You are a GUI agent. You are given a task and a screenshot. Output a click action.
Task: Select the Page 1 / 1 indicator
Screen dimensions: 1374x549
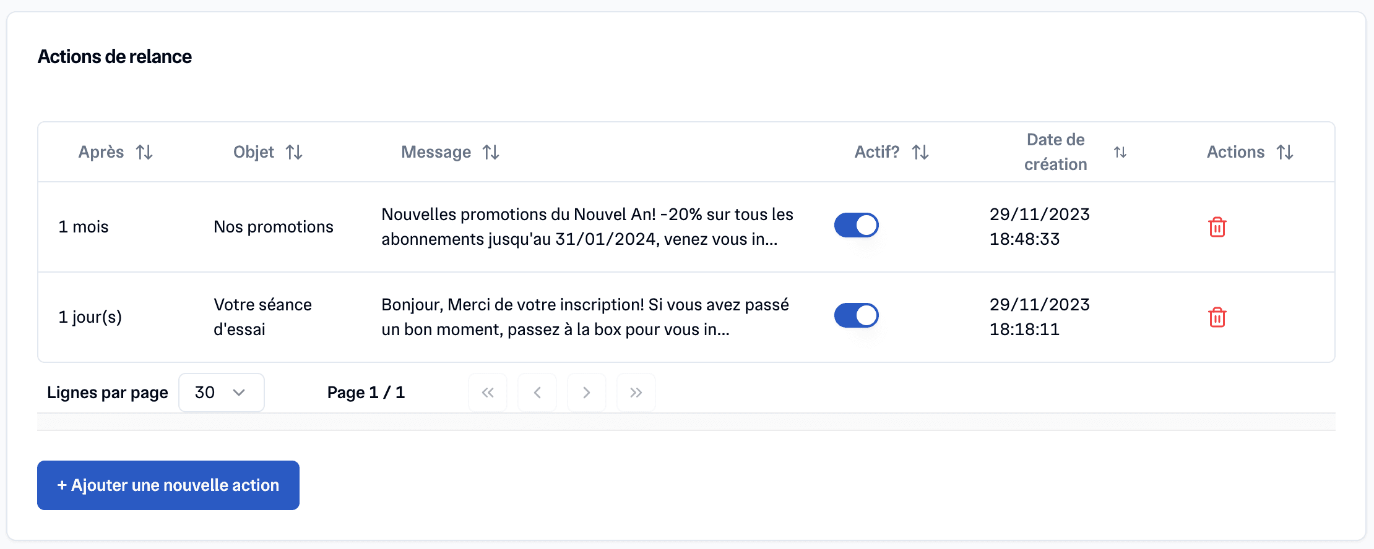365,392
